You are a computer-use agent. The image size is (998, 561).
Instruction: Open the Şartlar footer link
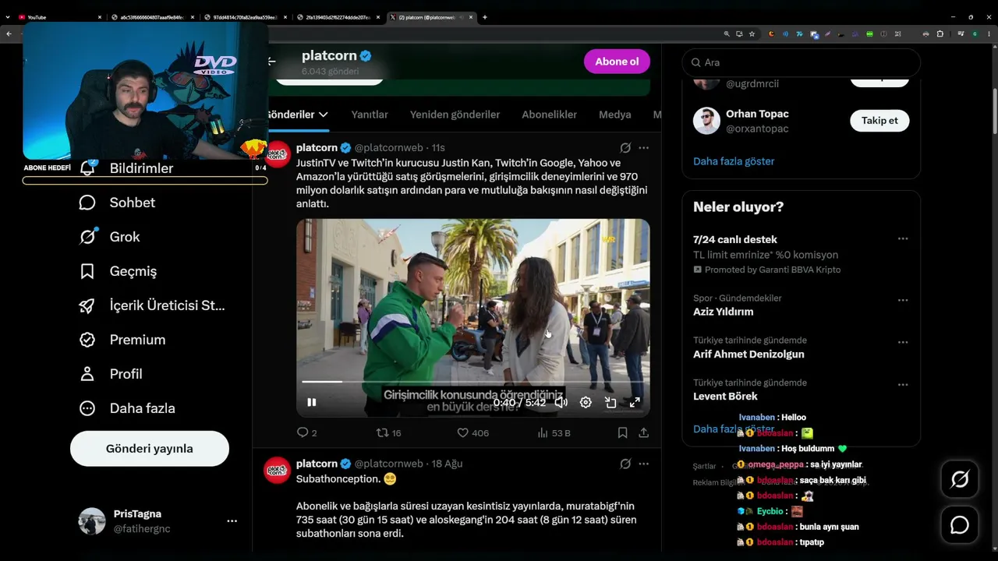pos(704,466)
